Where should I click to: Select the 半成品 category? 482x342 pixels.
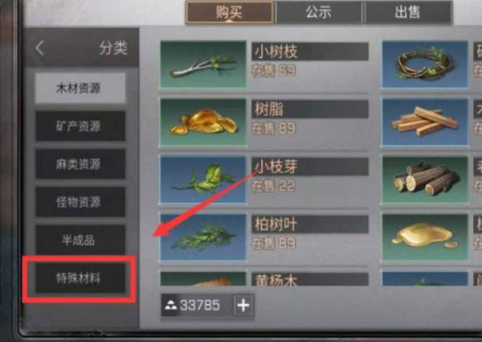point(80,240)
